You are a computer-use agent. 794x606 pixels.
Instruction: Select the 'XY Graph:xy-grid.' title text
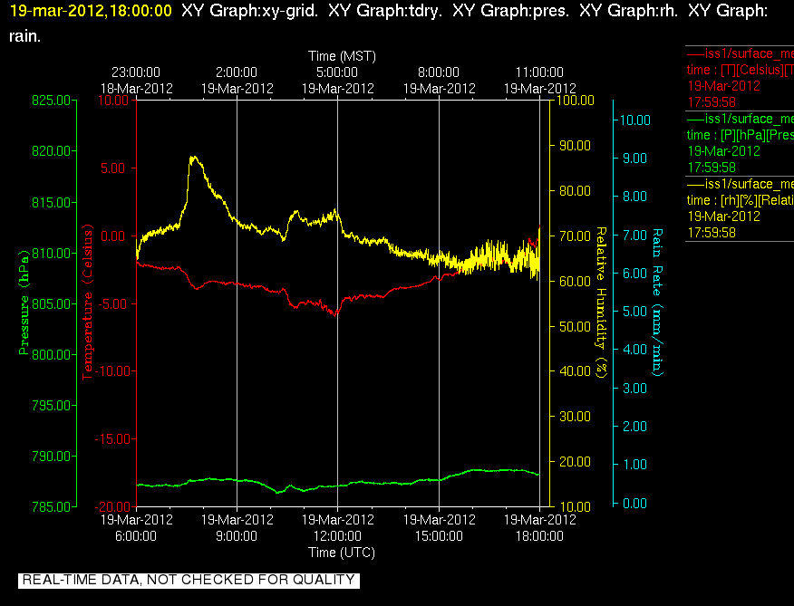pos(249,11)
